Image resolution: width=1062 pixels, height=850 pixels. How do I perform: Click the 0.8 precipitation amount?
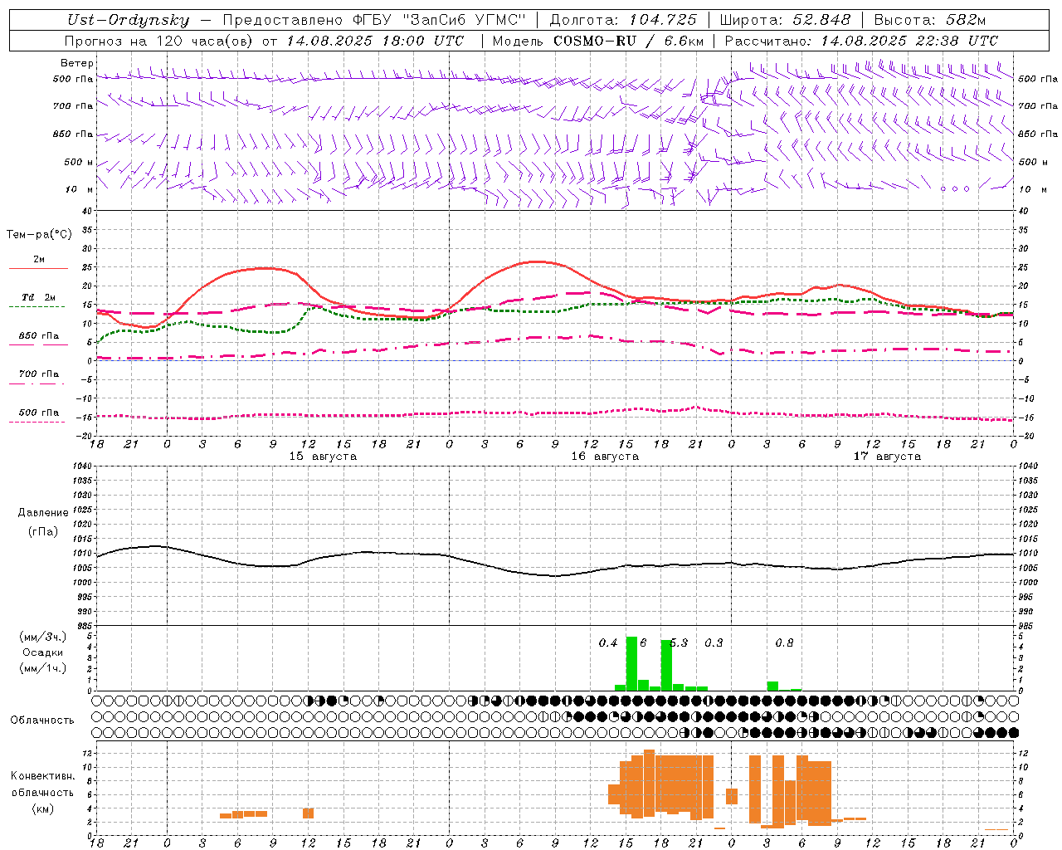[x=784, y=642]
